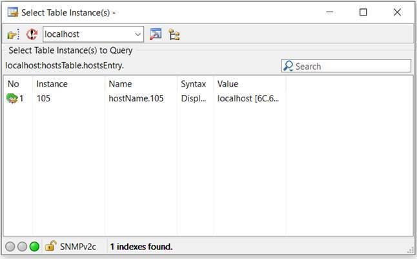Click the unlocked padlock icon in status bar
The height and width of the screenshot is (259, 417).
click(x=50, y=246)
